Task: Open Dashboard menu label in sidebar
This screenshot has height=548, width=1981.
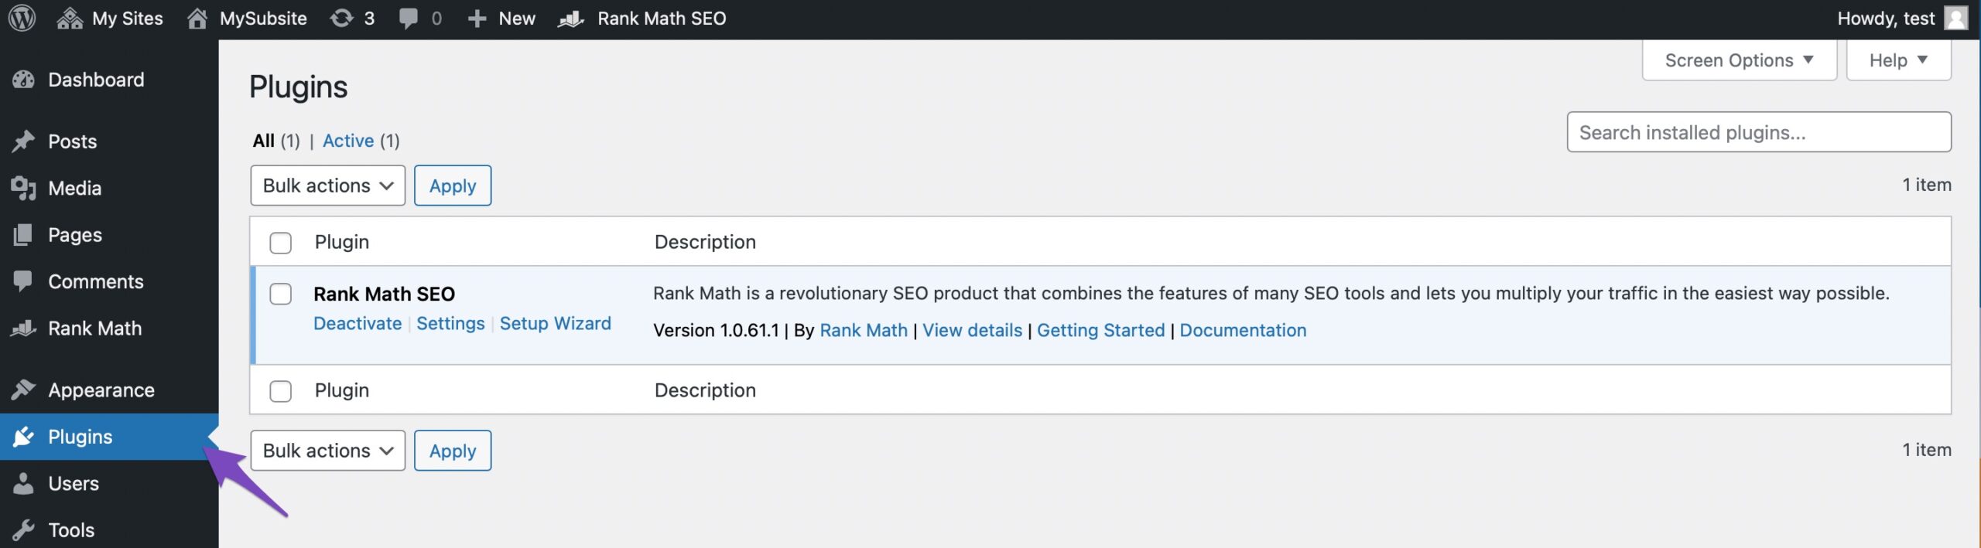Action: tap(96, 80)
